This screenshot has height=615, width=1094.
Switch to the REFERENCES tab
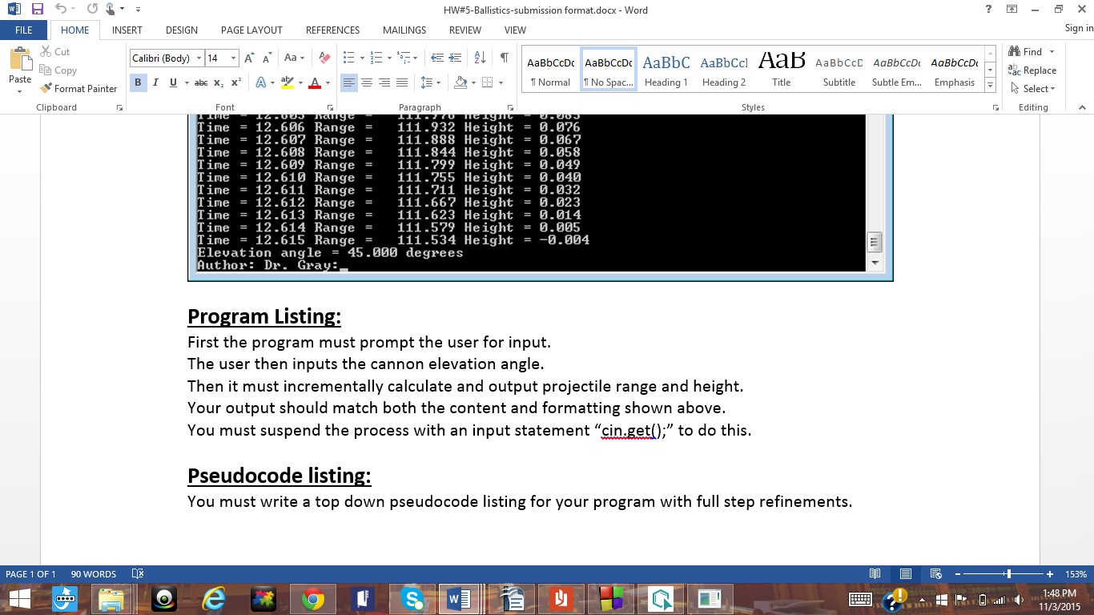pyautogui.click(x=332, y=30)
